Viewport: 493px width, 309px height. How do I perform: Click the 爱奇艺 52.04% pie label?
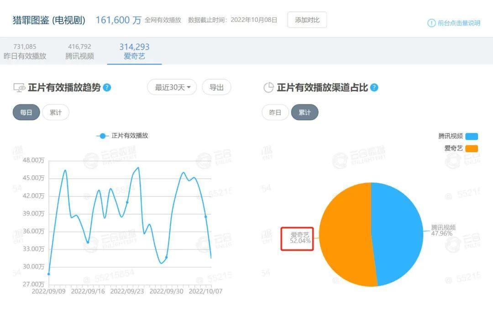point(300,238)
